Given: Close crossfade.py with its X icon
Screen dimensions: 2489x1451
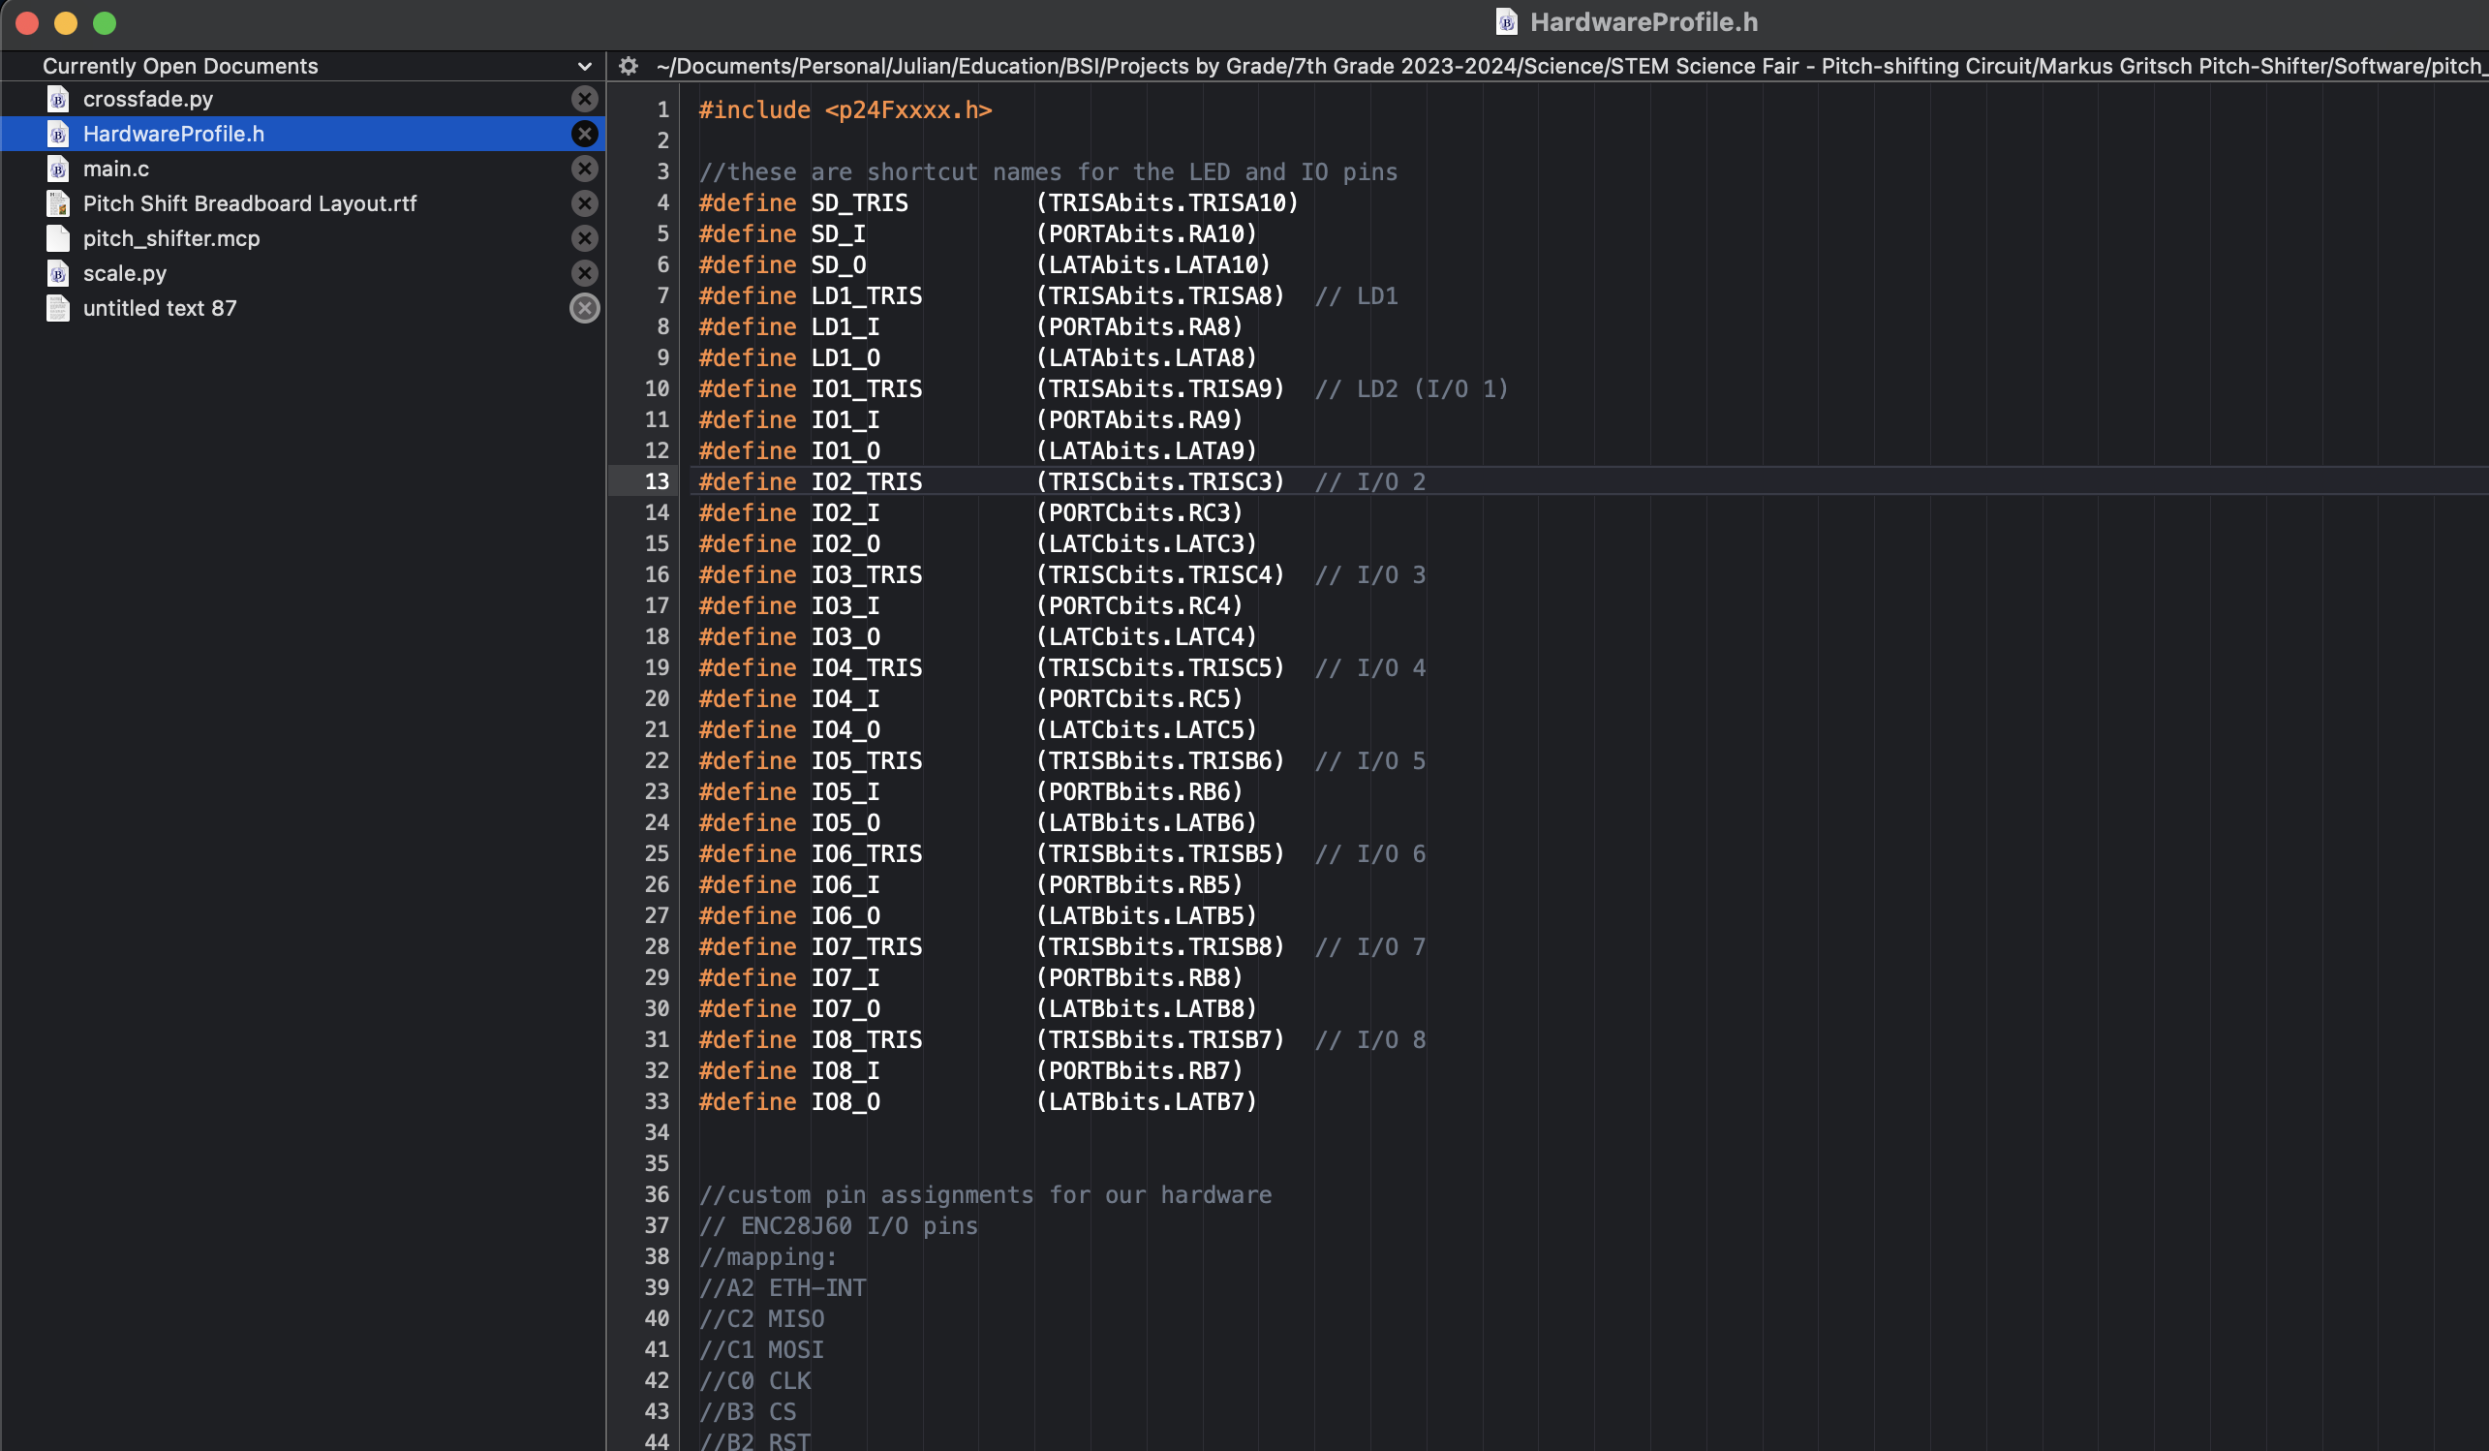Looking at the screenshot, I should [x=585, y=99].
